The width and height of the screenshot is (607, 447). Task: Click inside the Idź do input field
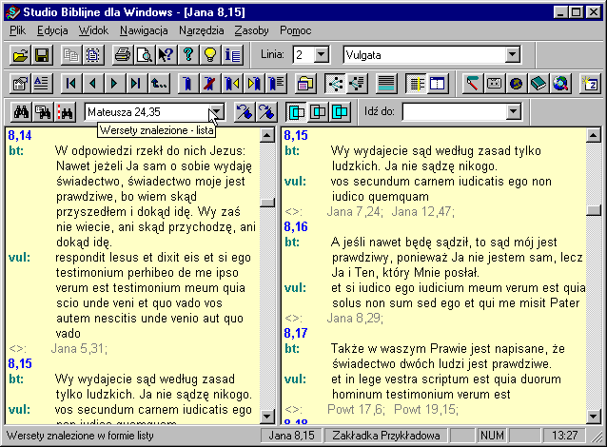[x=455, y=112]
